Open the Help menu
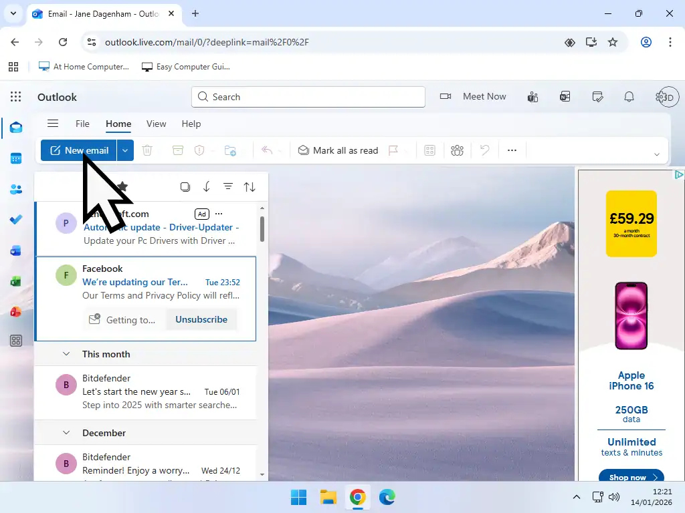This screenshot has width=685, height=513. tap(191, 124)
